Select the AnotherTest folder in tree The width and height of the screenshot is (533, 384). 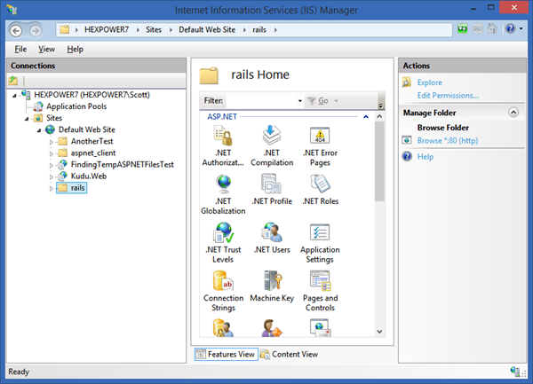click(x=91, y=141)
